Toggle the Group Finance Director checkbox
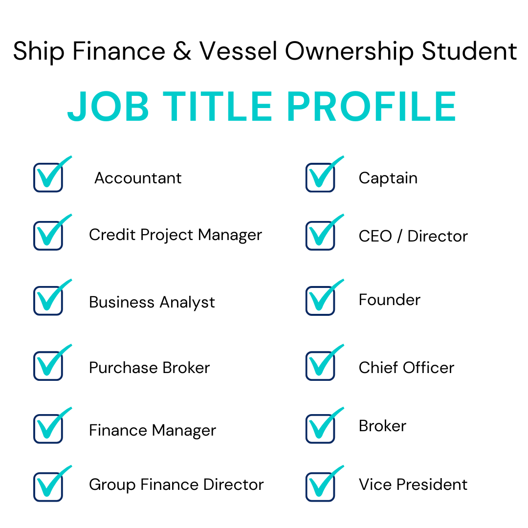This screenshot has height=528, width=528. pos(48,487)
